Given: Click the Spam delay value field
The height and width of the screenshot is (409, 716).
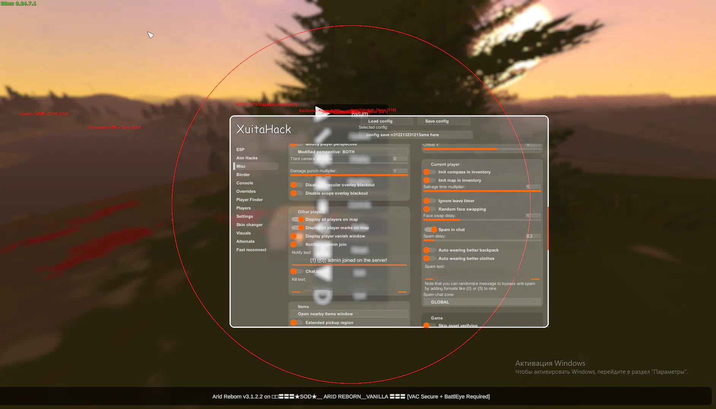Looking at the screenshot, I should click(x=533, y=236).
